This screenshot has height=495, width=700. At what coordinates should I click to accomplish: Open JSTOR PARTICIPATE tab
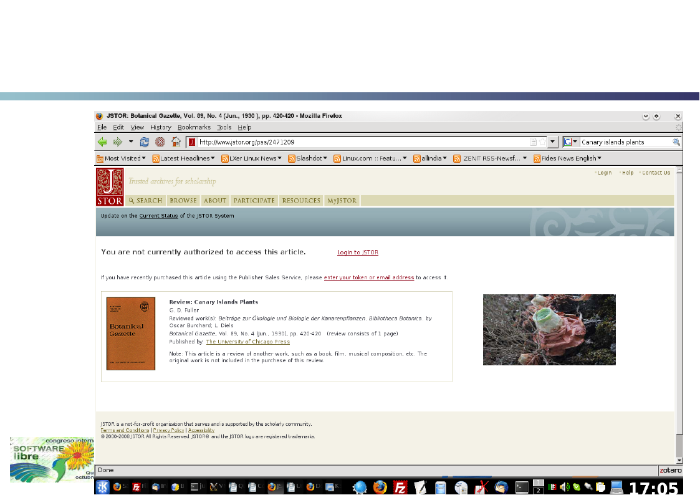point(254,201)
